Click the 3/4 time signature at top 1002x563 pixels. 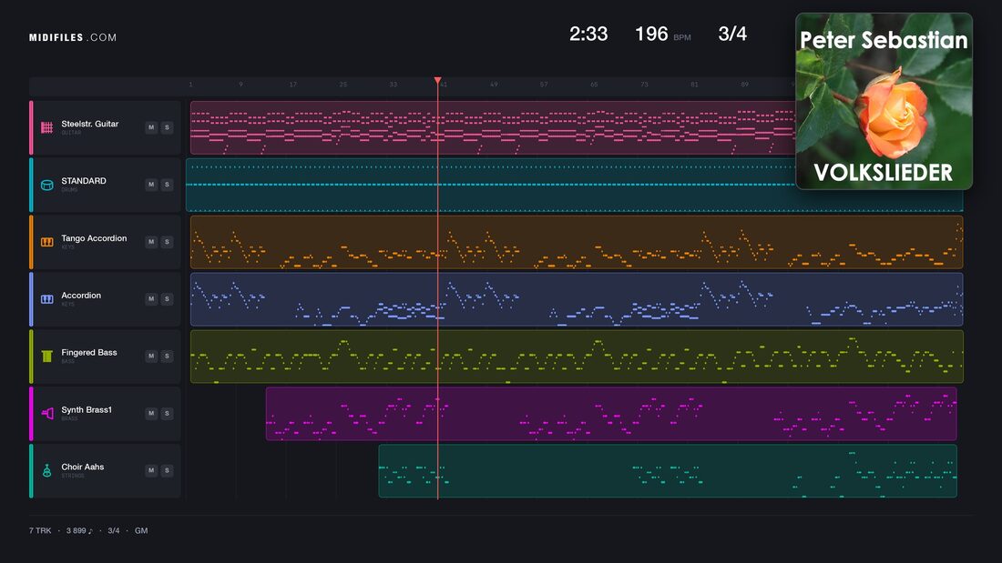click(732, 34)
